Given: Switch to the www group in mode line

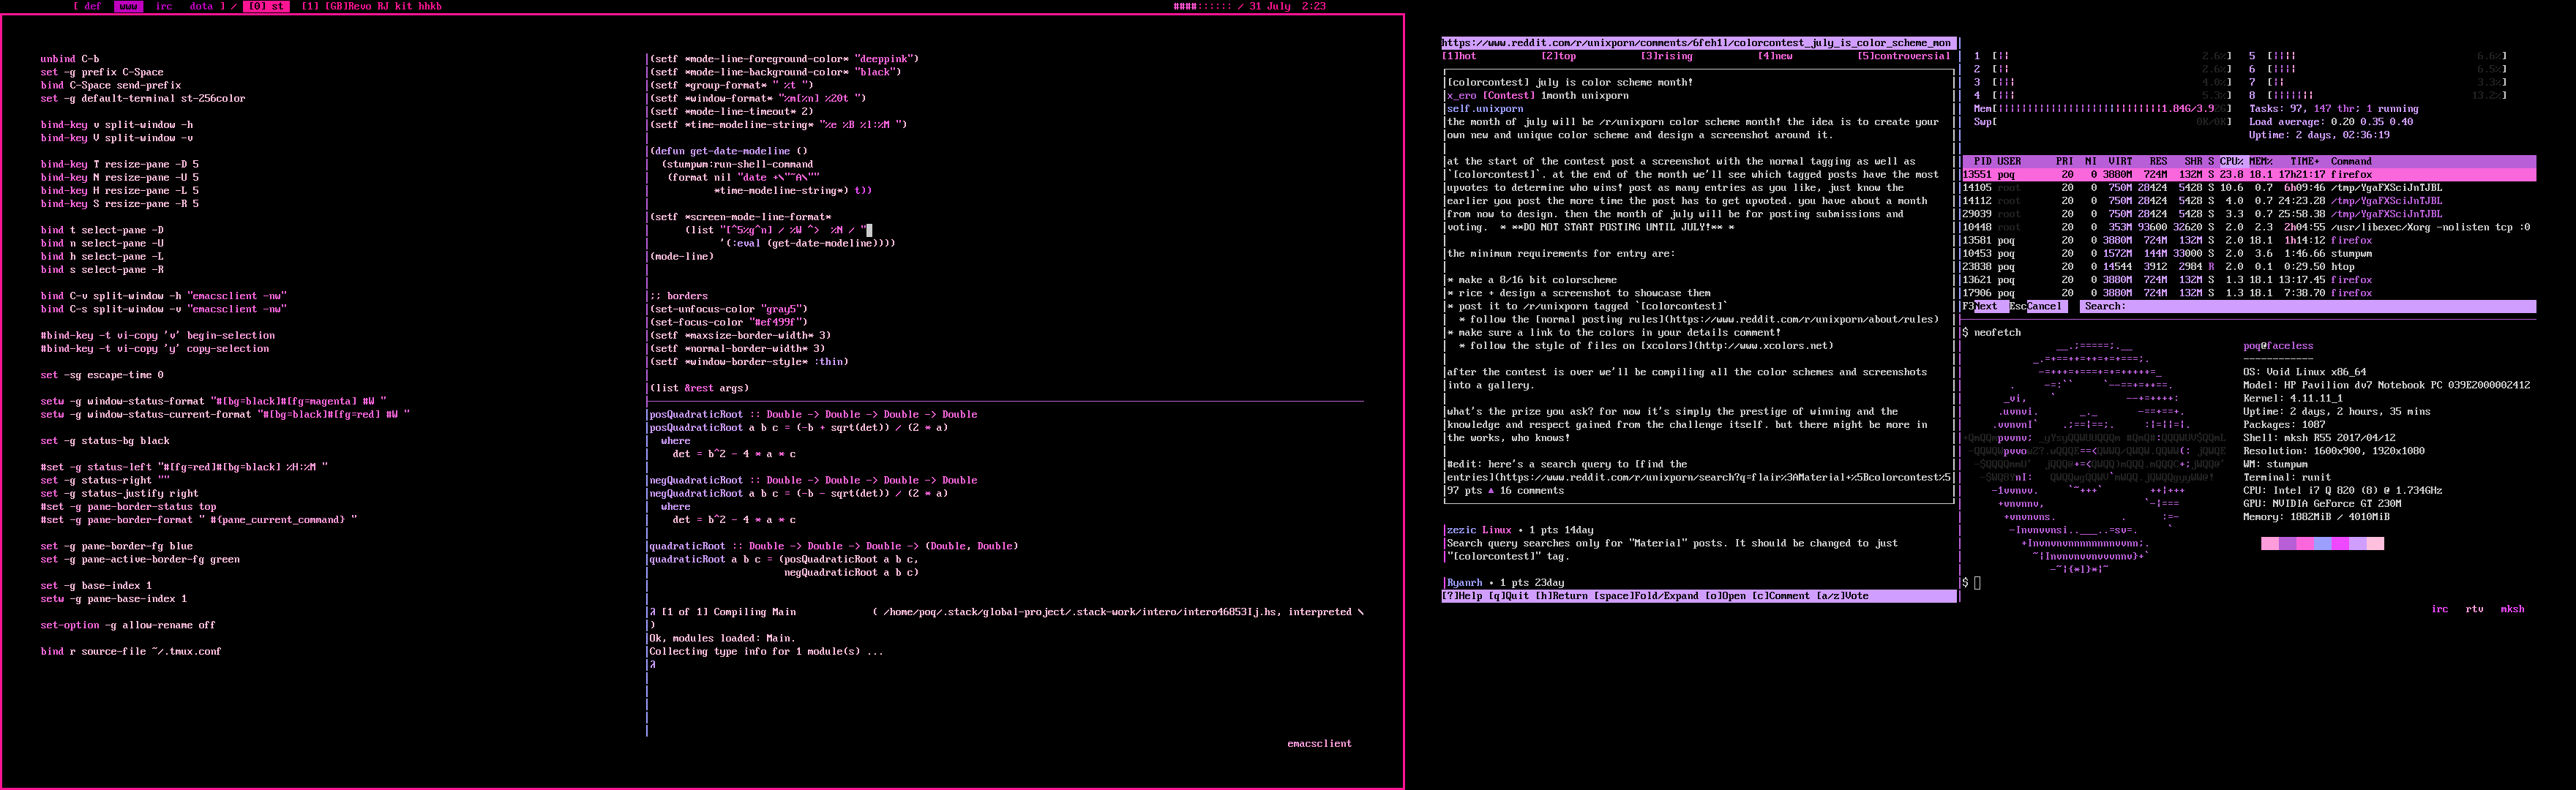Looking at the screenshot, I should click(129, 6).
